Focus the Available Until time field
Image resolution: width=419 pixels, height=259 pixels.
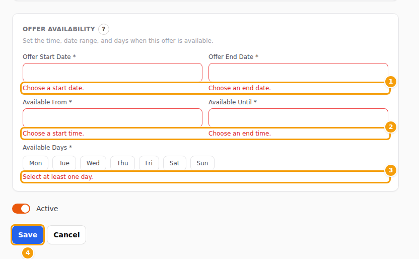298,117
